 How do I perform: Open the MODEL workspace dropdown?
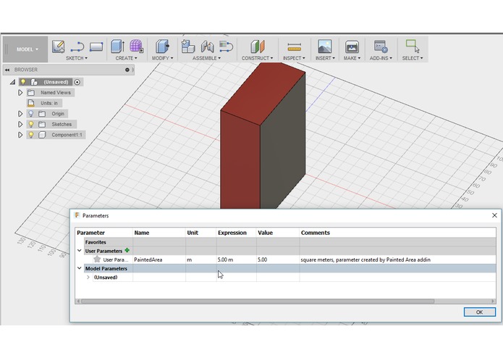pos(27,49)
